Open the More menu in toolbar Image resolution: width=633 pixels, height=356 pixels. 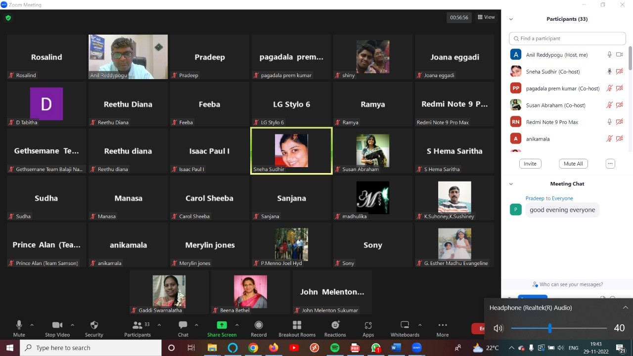(x=442, y=325)
